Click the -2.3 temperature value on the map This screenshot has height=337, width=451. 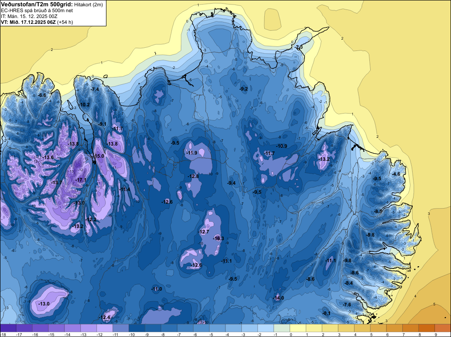click(x=299, y=47)
